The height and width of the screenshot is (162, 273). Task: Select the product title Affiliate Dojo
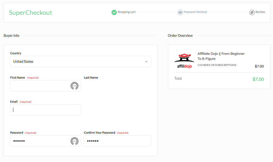coord(221,56)
